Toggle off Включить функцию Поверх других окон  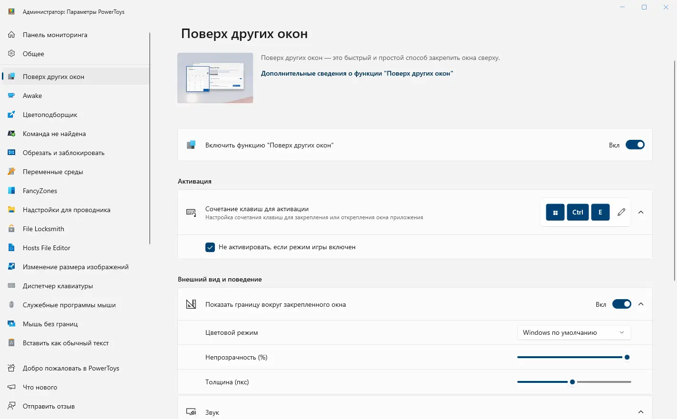click(x=635, y=145)
